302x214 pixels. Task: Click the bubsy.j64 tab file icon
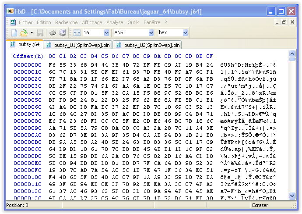[x=13, y=44]
